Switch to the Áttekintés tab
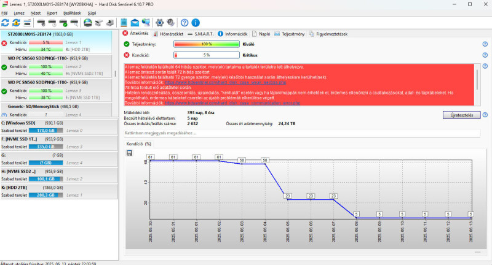 135,34
